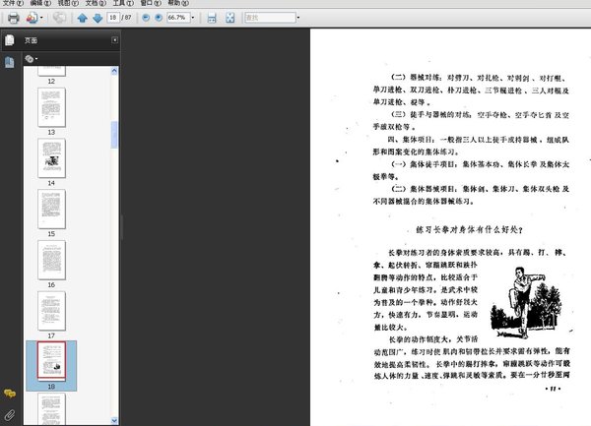Select page 17 thumbnail

pos(51,311)
